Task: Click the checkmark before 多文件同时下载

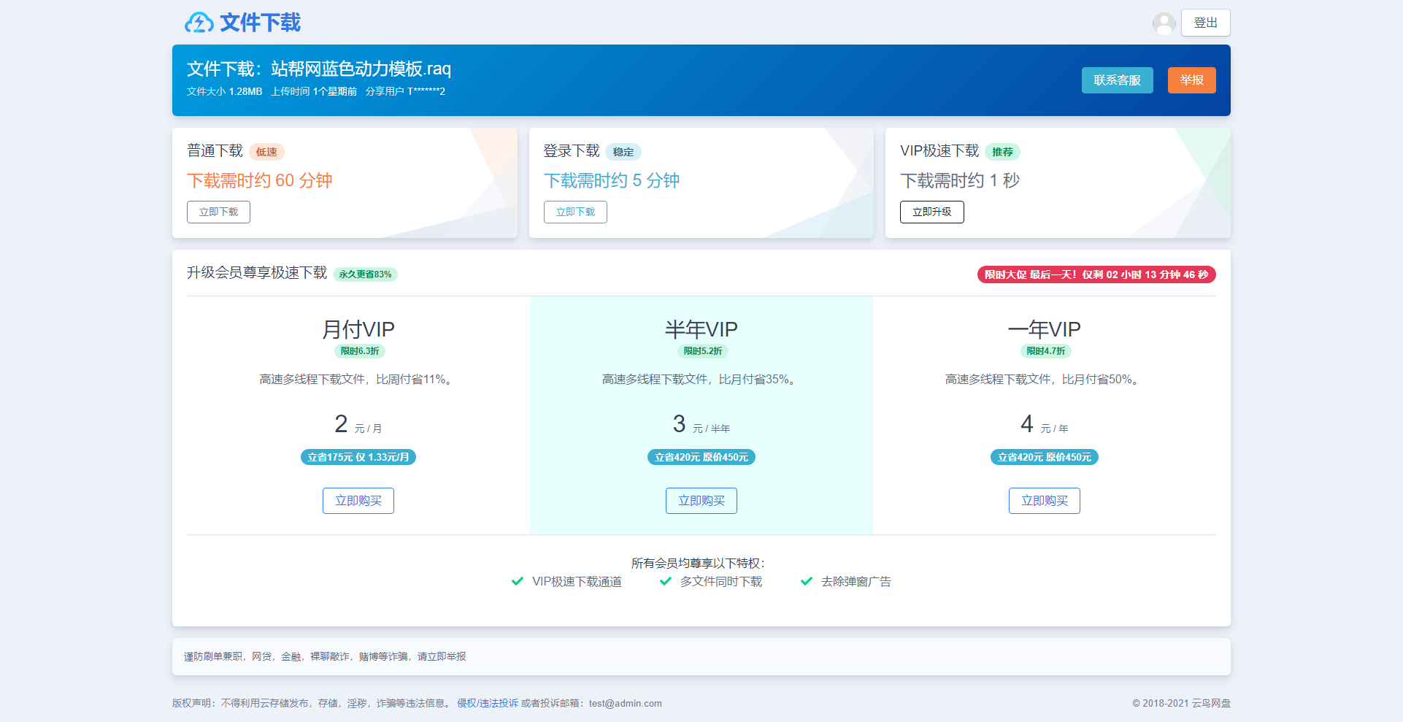Action: tap(665, 581)
